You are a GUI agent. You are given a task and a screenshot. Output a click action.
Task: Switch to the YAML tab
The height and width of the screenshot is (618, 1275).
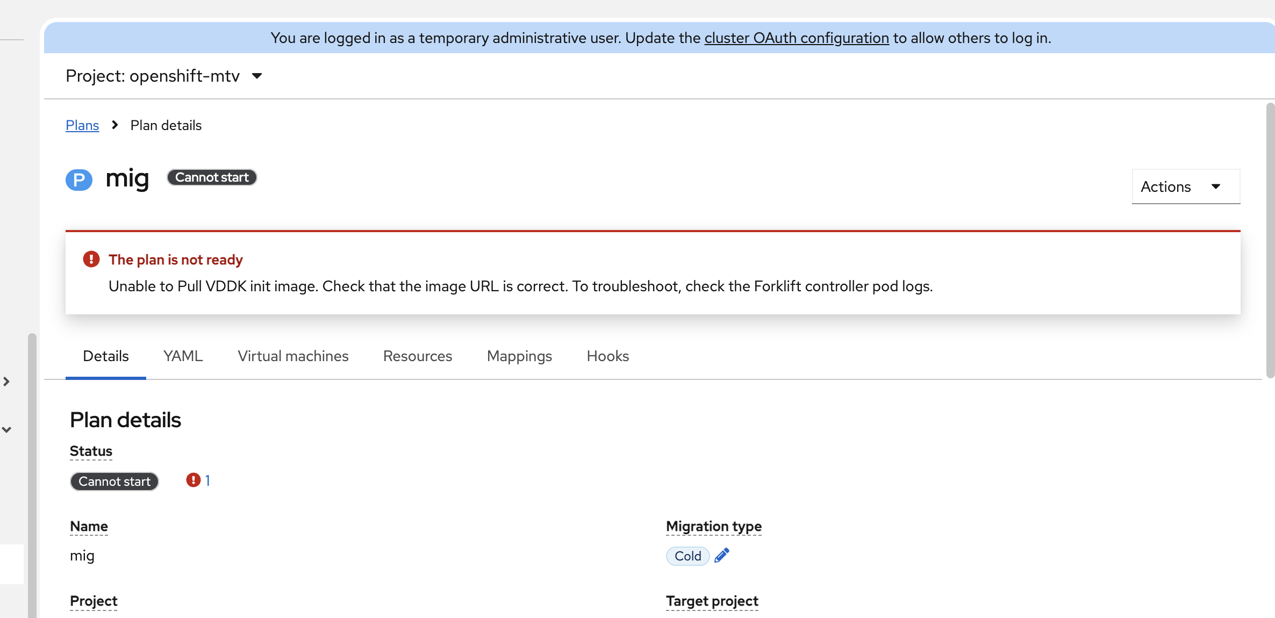tap(183, 356)
